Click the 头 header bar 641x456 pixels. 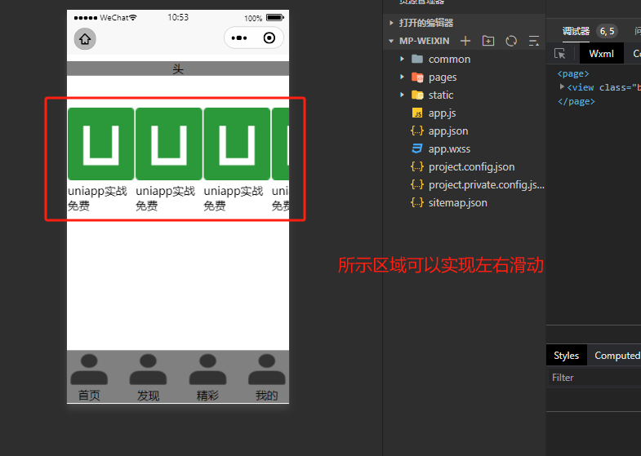click(x=178, y=69)
